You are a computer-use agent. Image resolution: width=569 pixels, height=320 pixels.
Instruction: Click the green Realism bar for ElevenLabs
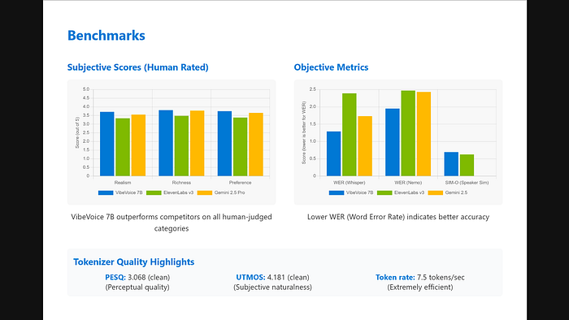(x=123, y=147)
